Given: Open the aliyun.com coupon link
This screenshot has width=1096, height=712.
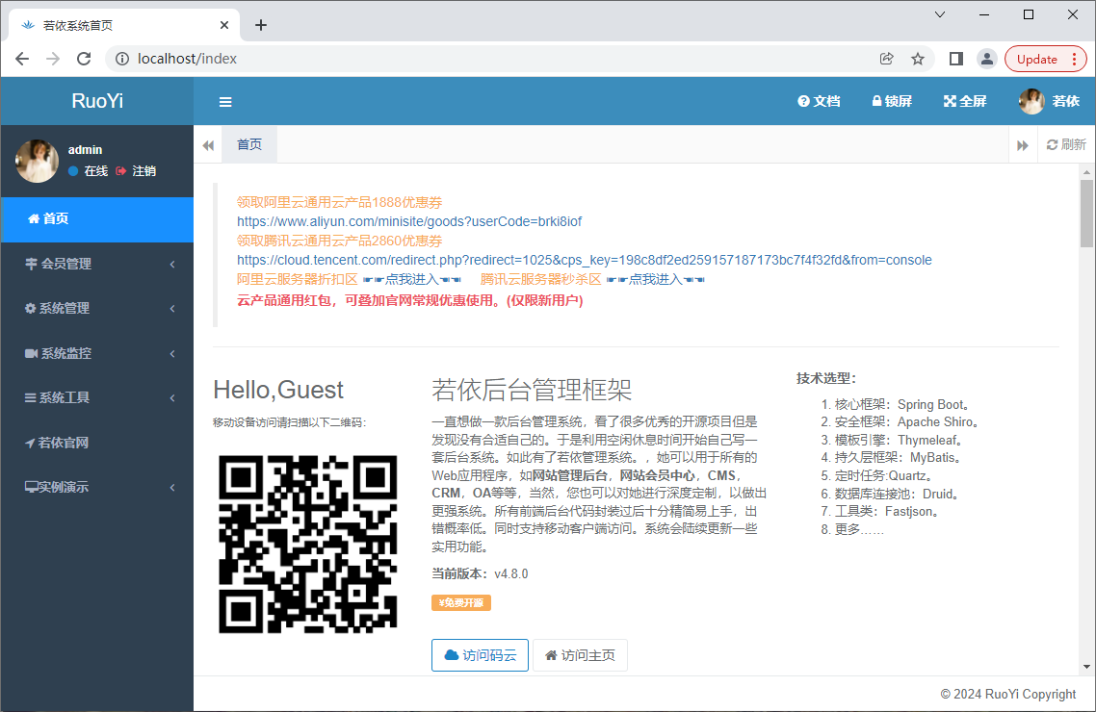Looking at the screenshot, I should point(409,221).
